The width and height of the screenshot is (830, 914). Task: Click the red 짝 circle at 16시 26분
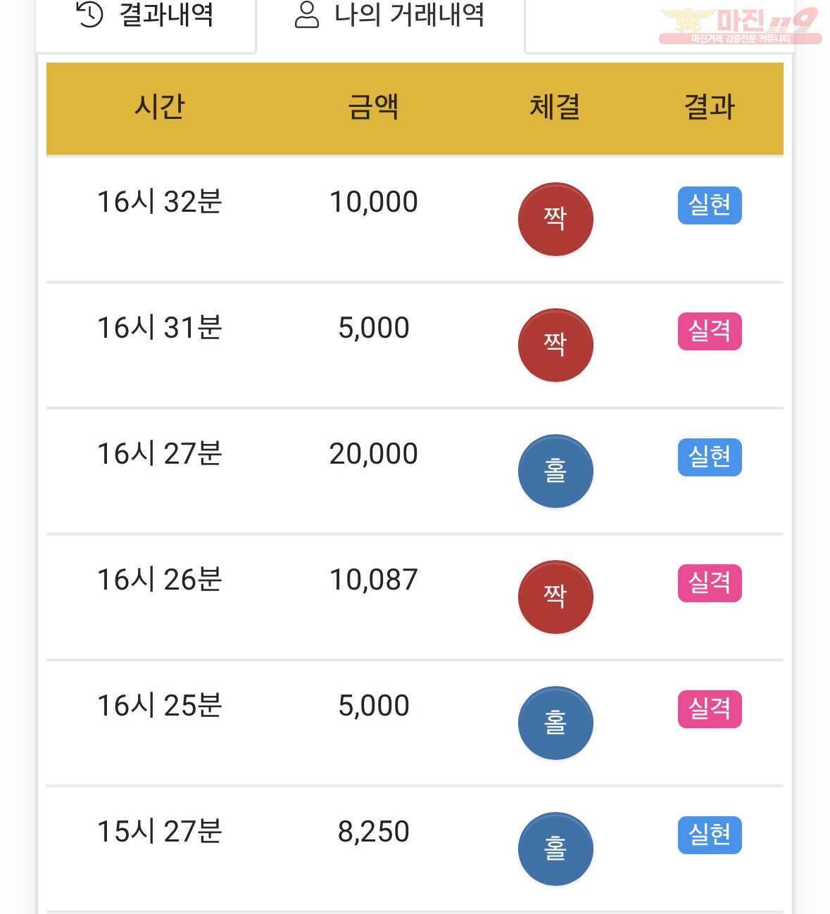click(555, 597)
